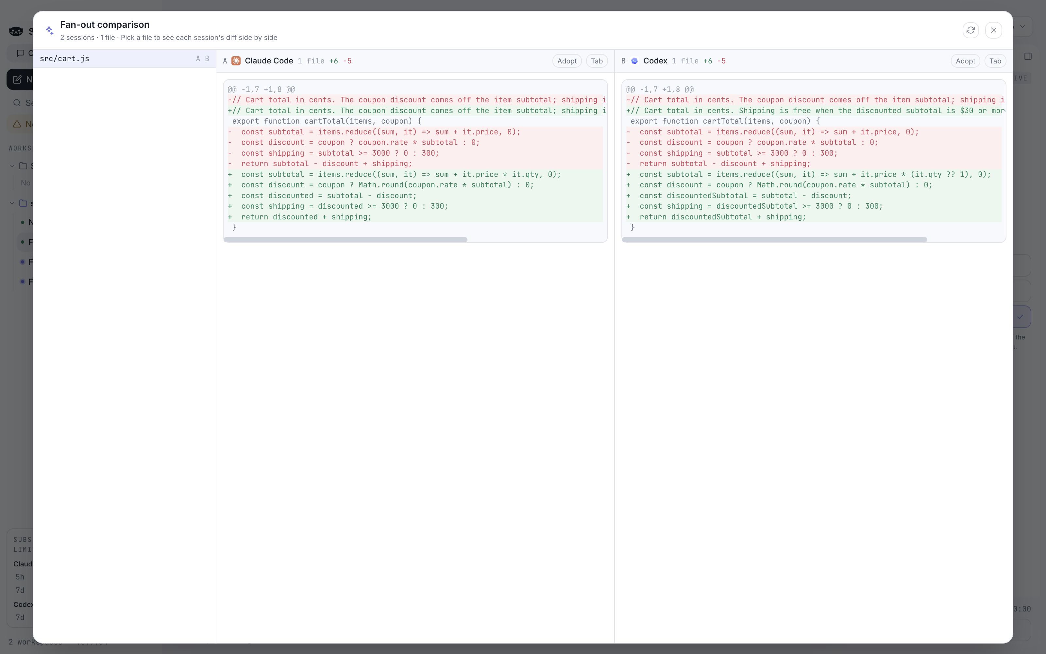This screenshot has height=654, width=1046.
Task: Adopt the Codex session diff
Action: 965,61
